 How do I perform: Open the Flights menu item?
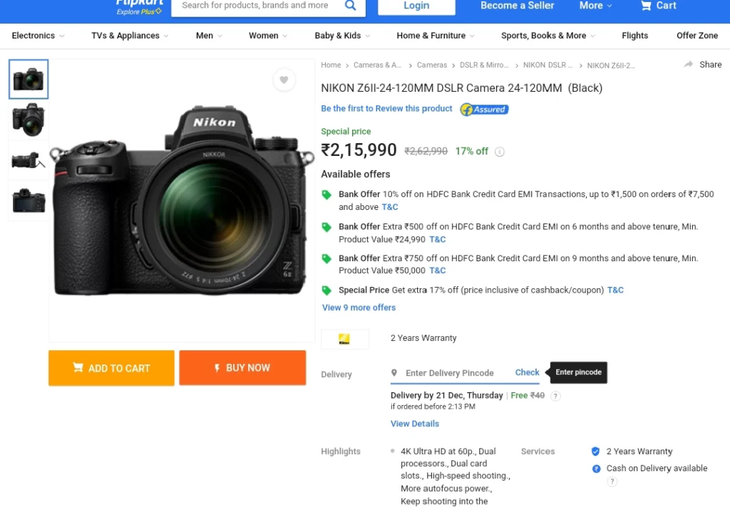pos(634,36)
